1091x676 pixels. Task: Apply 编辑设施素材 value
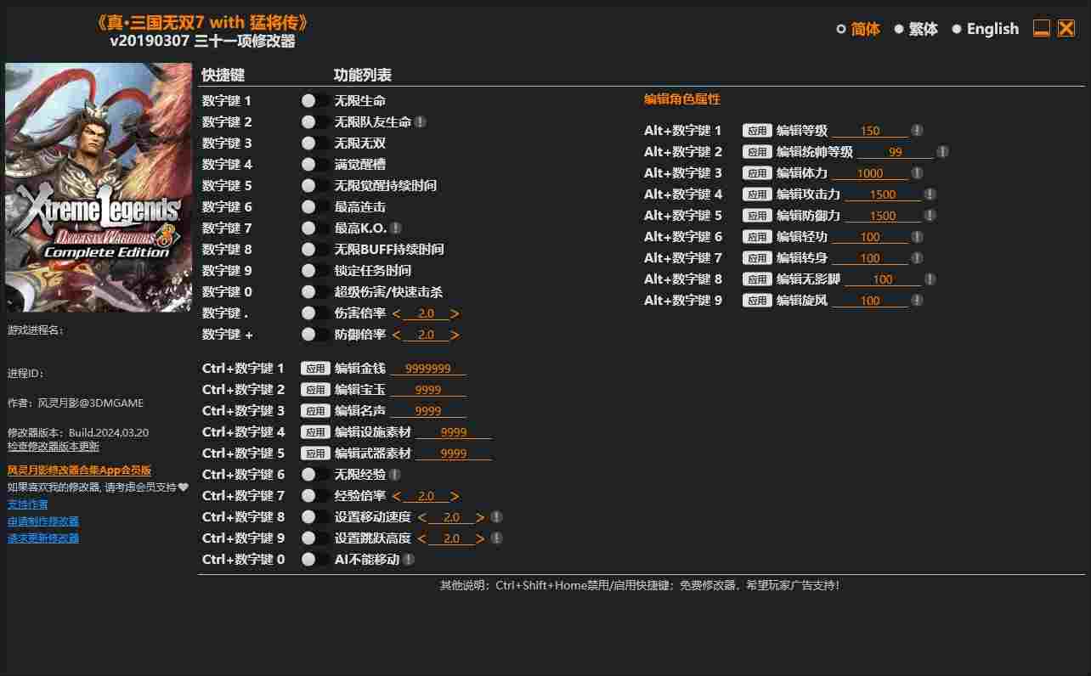(x=316, y=432)
